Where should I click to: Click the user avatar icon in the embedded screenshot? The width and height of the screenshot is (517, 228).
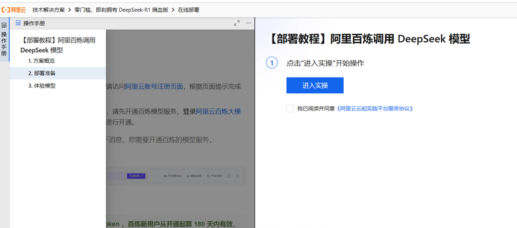click(x=237, y=176)
